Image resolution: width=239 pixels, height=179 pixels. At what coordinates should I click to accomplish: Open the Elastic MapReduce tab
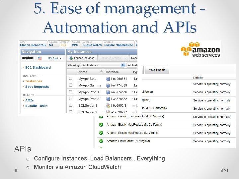click(119, 44)
